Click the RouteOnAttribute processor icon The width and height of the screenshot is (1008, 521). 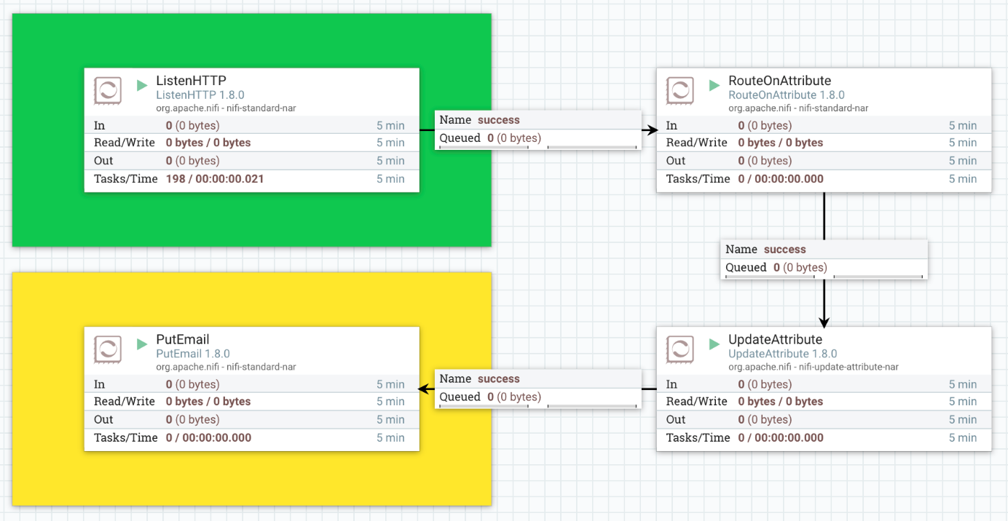[x=680, y=91]
